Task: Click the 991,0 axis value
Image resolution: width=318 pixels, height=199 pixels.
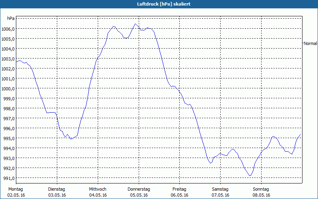Action: coord(9,178)
